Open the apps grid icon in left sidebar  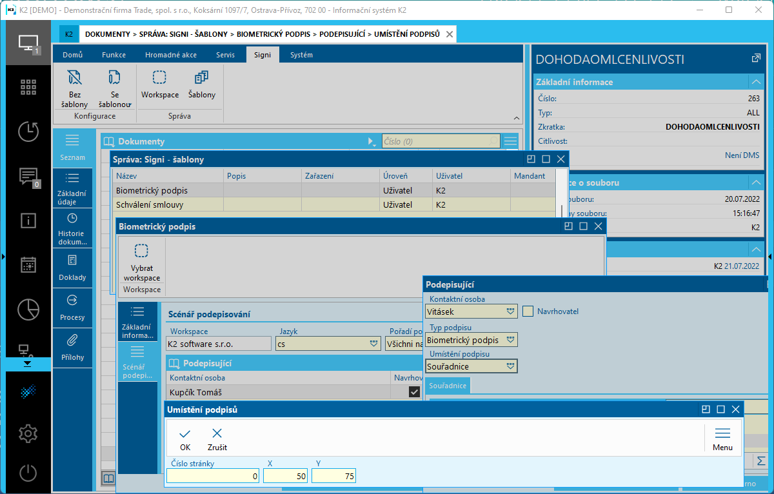click(28, 87)
